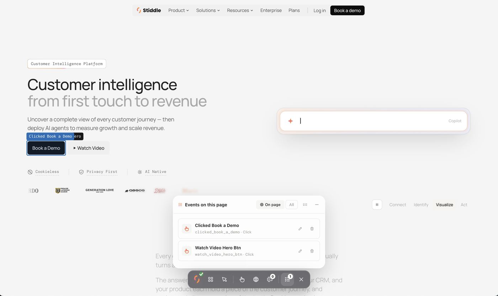Pause the feature animation

click(x=377, y=205)
